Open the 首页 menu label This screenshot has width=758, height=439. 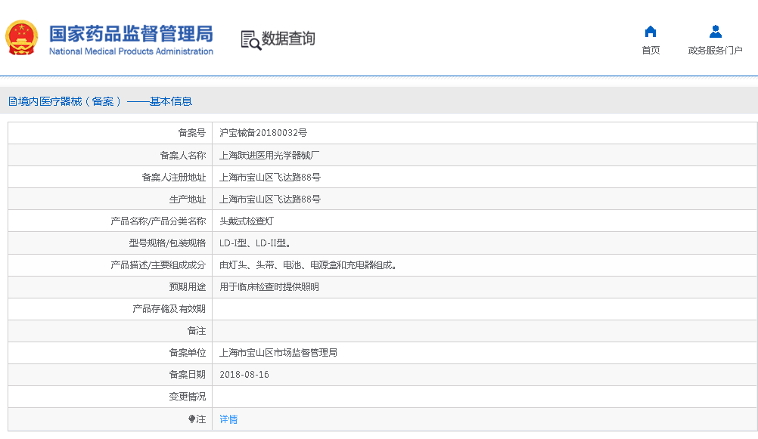click(650, 51)
